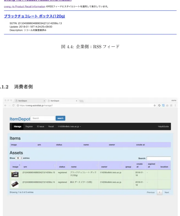Image resolution: width=180 pixels, height=216 pixels.
Task: Open cvsng_ris Product Recall Information link
Action: pyautogui.click(x=24, y=6)
